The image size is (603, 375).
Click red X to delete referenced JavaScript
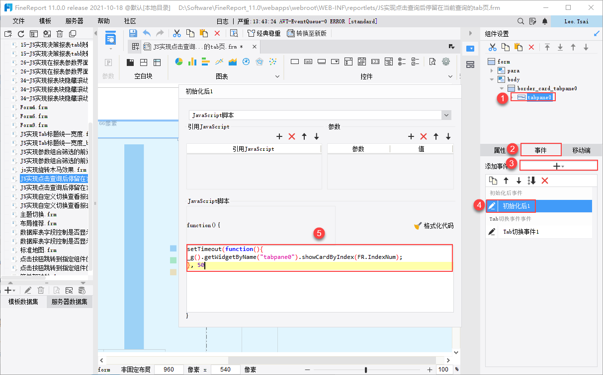292,136
